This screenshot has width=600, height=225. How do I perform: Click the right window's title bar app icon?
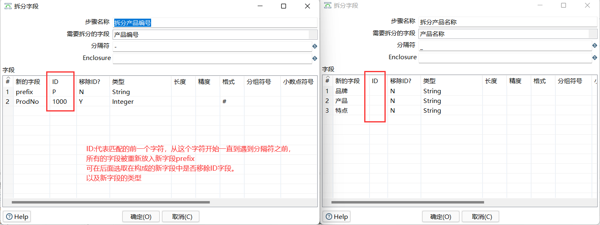click(x=327, y=6)
